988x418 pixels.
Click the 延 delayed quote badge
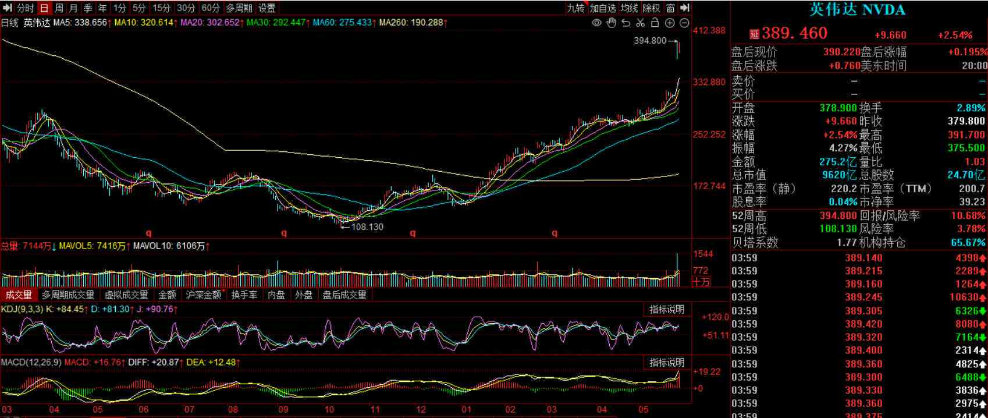[754, 34]
